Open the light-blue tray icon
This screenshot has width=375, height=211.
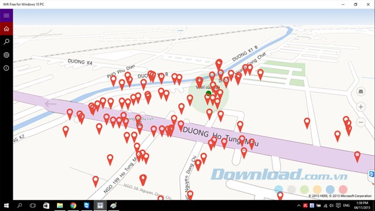click(x=312, y=206)
